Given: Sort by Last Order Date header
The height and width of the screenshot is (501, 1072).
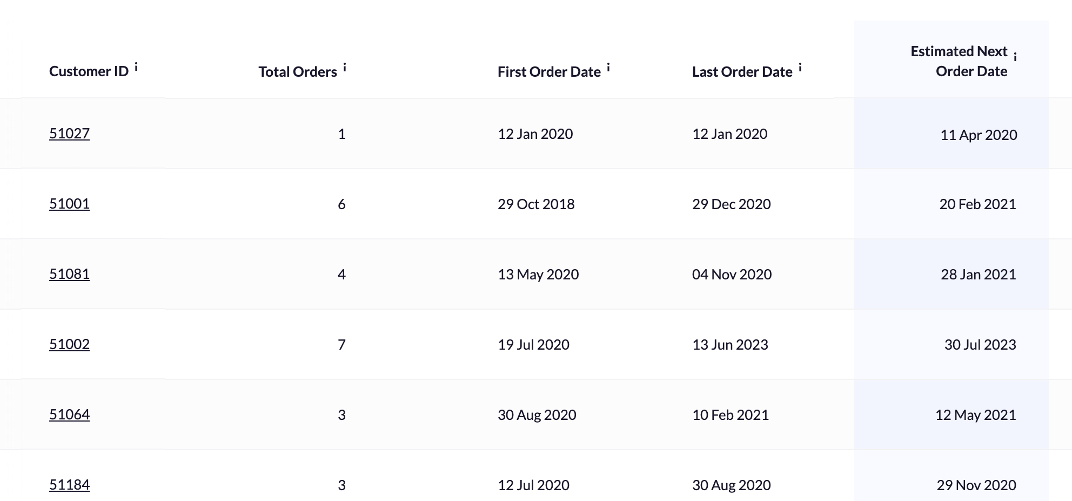Looking at the screenshot, I should [x=741, y=71].
